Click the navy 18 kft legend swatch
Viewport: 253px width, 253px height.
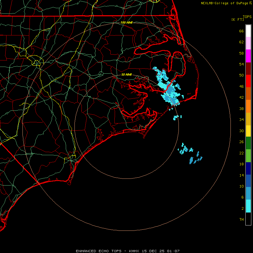tap(248, 168)
